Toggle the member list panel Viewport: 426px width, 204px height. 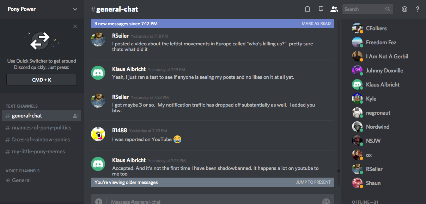[x=334, y=9]
